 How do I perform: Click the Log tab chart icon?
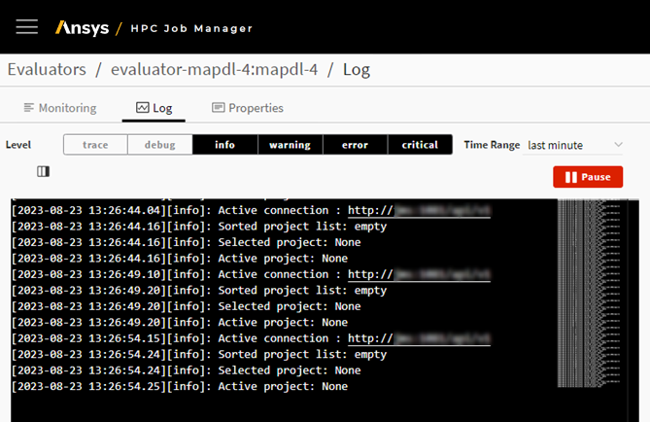[142, 108]
